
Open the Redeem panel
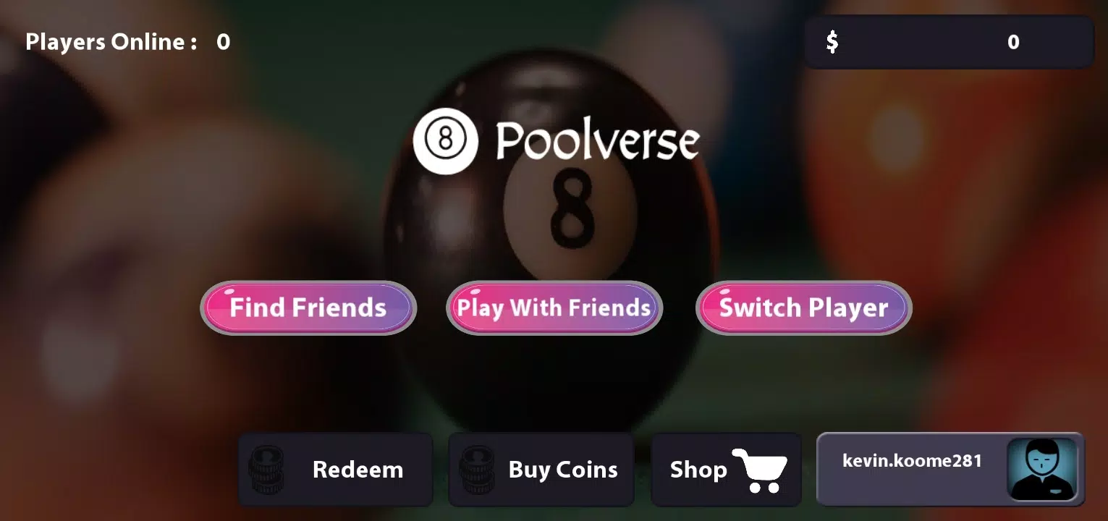click(x=336, y=470)
